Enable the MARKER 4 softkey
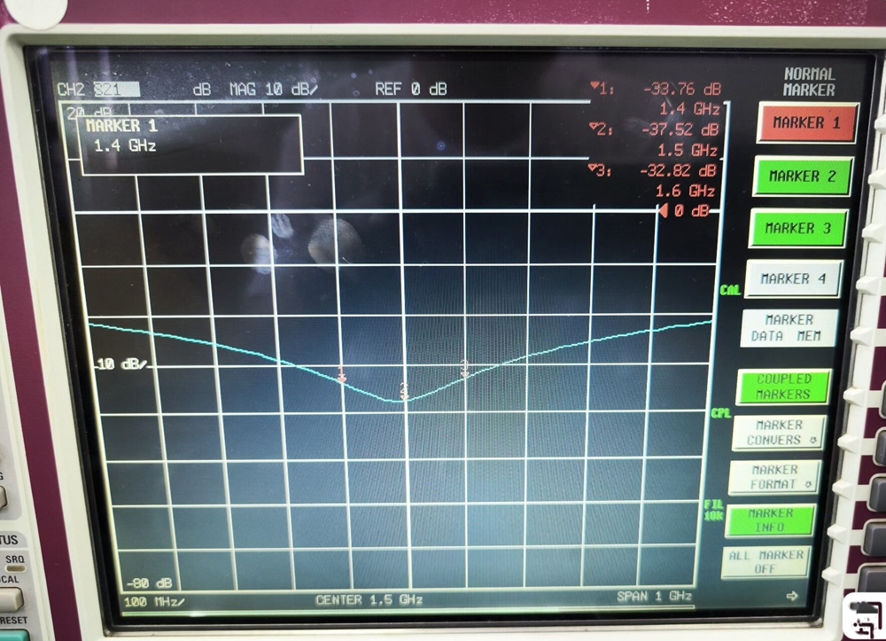Viewport: 886px width, 641px height. [792, 278]
